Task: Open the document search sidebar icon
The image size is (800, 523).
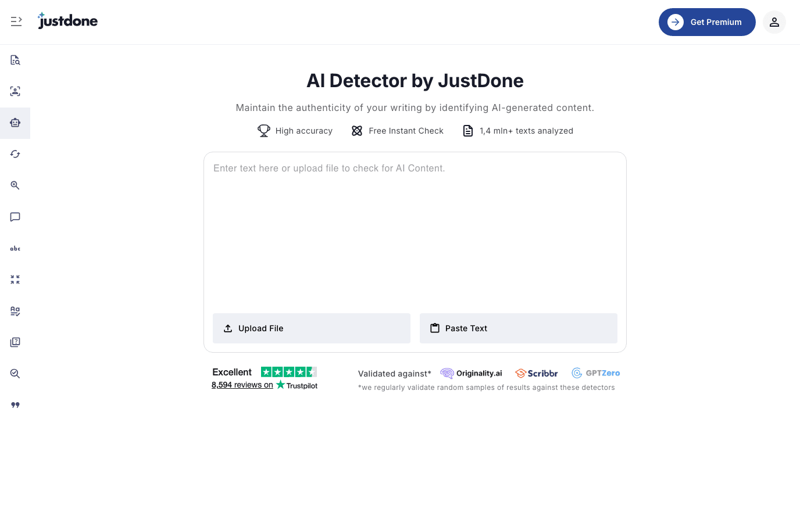Action: (x=15, y=60)
